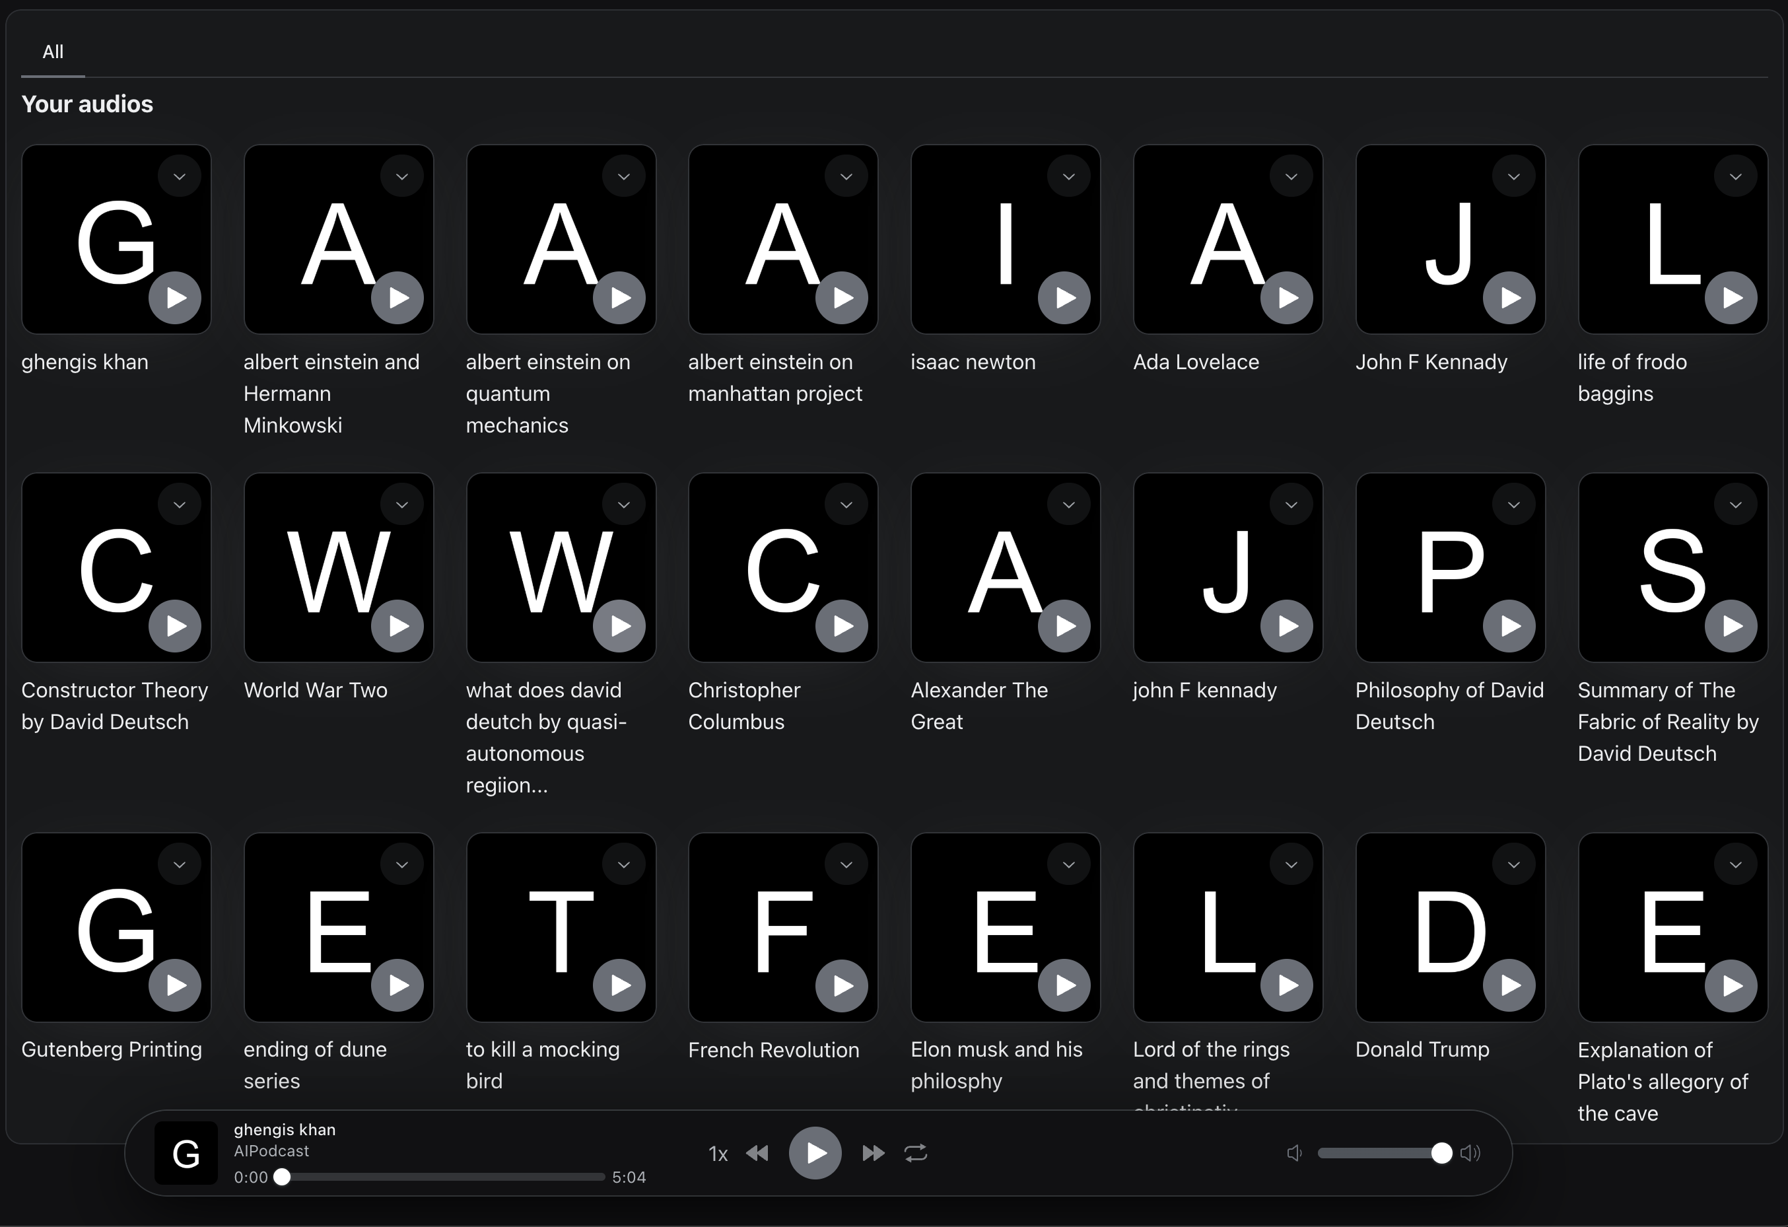Open dropdown on John F Kennady card

click(1513, 177)
